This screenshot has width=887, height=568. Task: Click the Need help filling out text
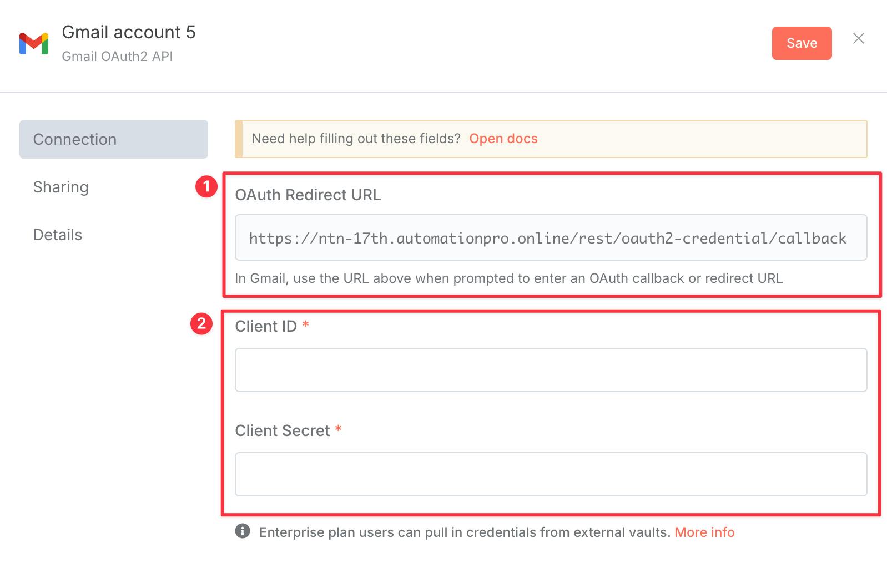point(356,139)
